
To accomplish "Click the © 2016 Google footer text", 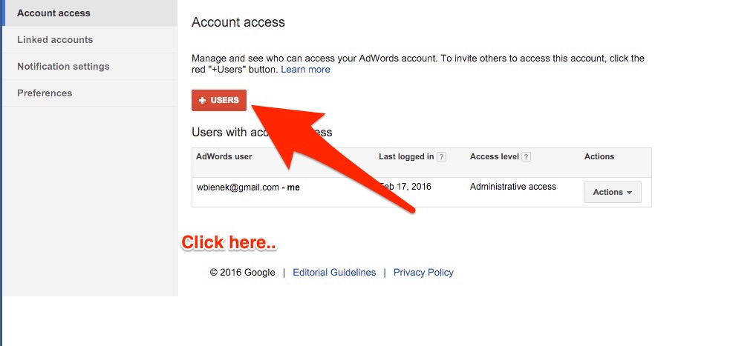I will pos(243,273).
